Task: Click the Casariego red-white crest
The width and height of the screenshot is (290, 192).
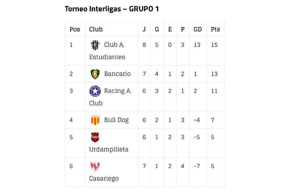Action: (x=95, y=166)
